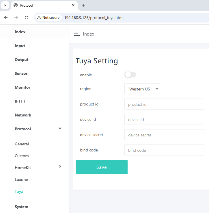Viewport: 209px width, 213px height.
Task: Collapse the Protocol menu chevron
Action: tap(60, 128)
